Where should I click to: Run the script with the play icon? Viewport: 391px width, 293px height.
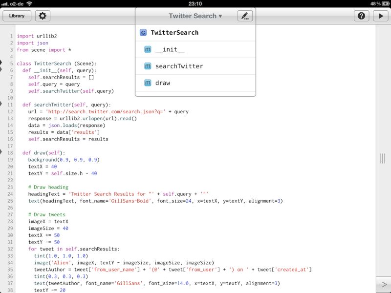point(380,16)
